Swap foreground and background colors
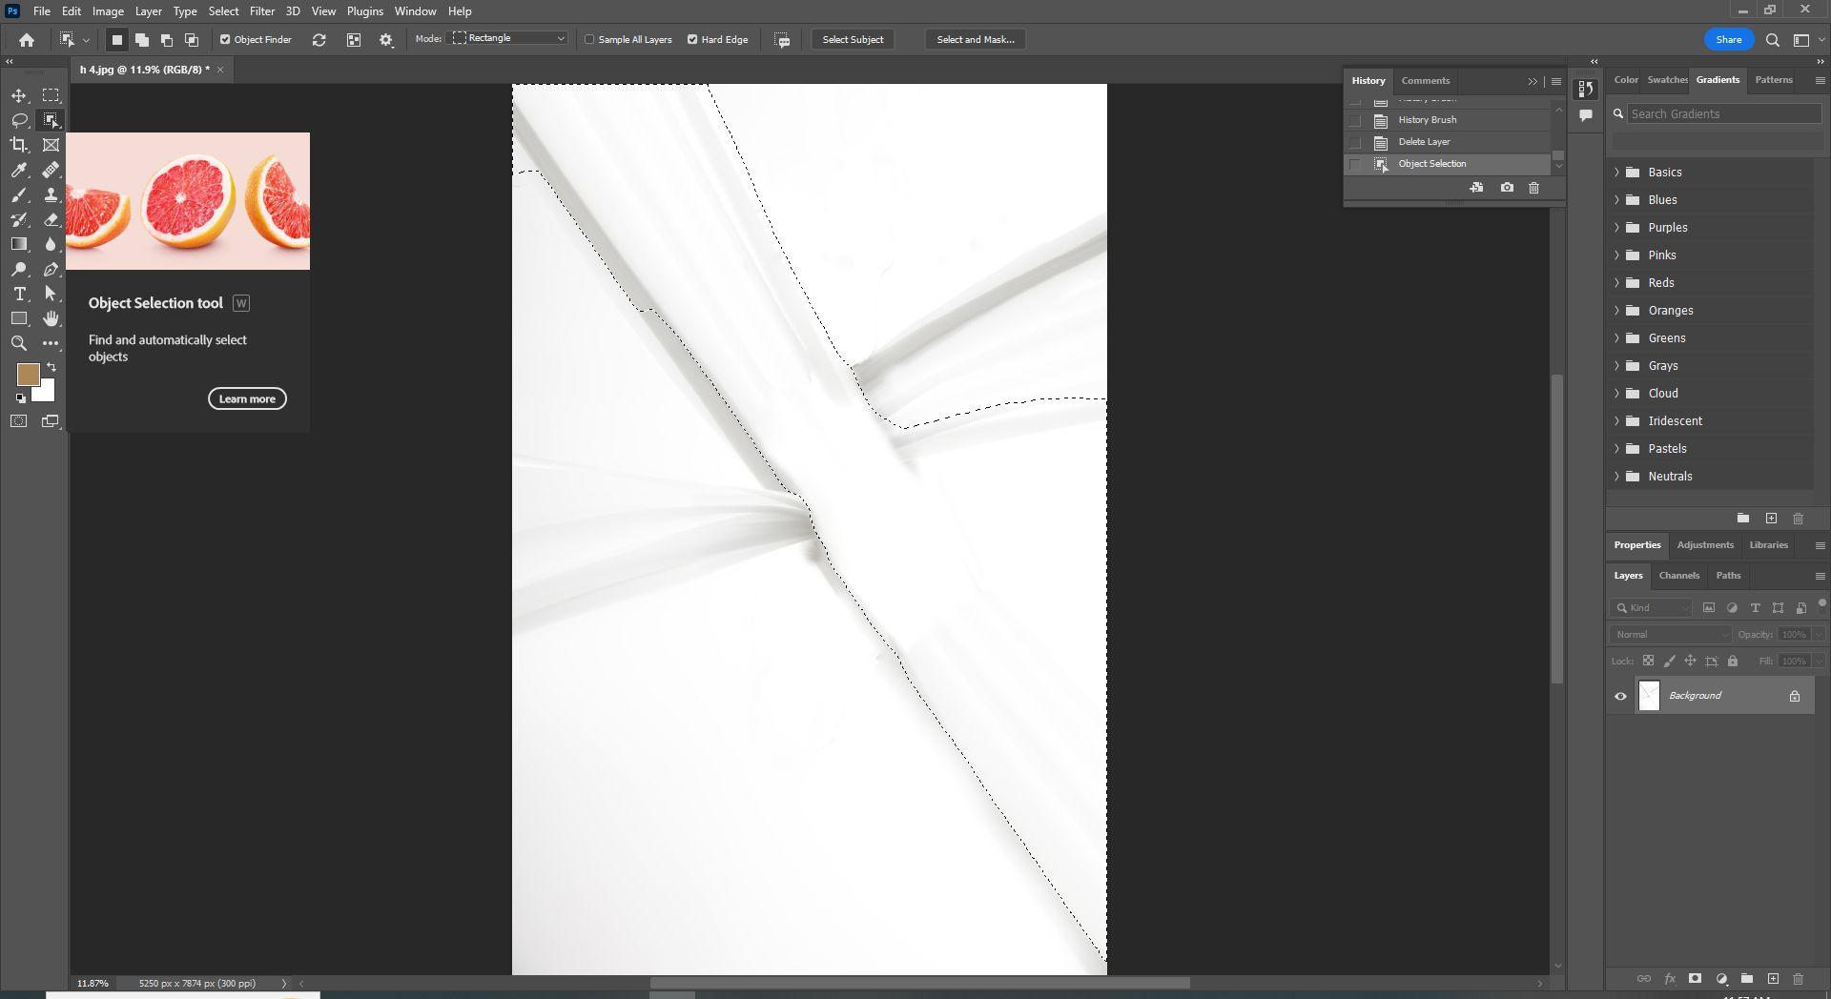This screenshot has width=1831, height=999. point(51,367)
